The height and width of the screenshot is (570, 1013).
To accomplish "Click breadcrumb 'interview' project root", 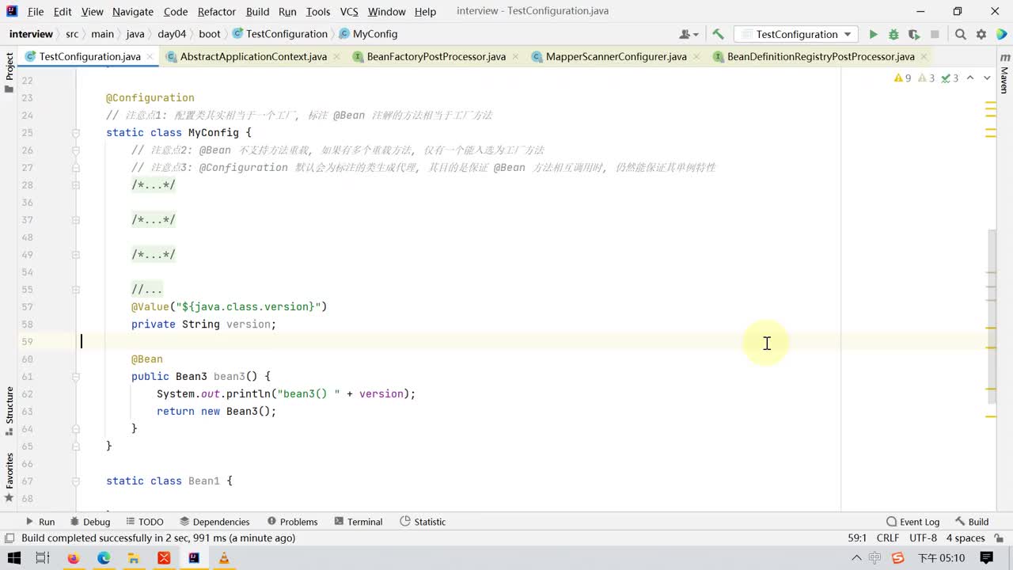I will pyautogui.click(x=31, y=34).
